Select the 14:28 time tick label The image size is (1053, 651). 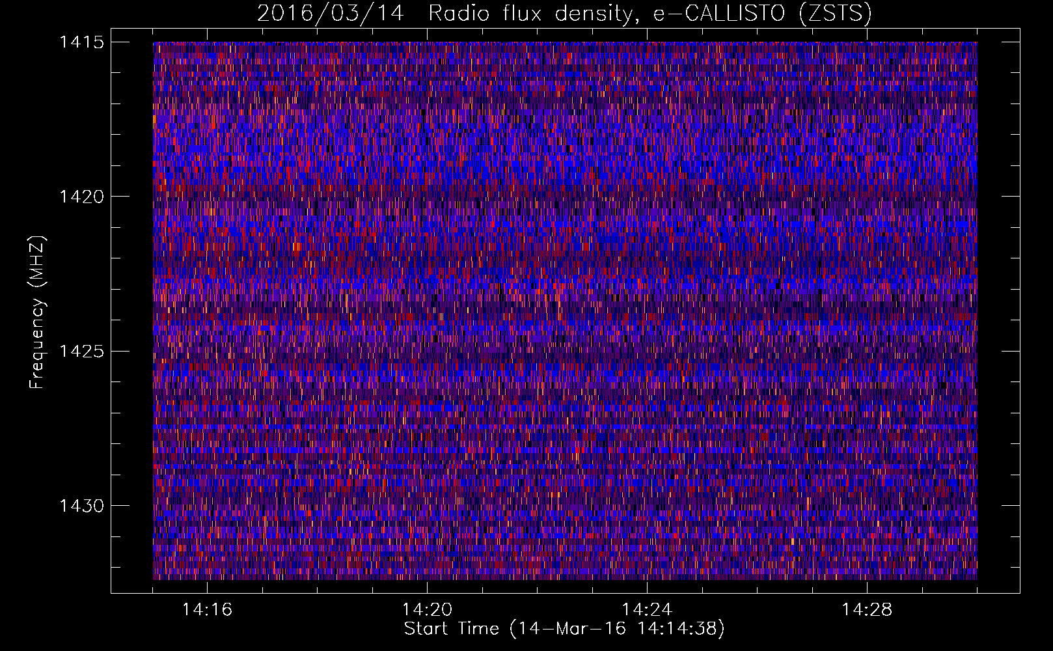[x=867, y=610]
